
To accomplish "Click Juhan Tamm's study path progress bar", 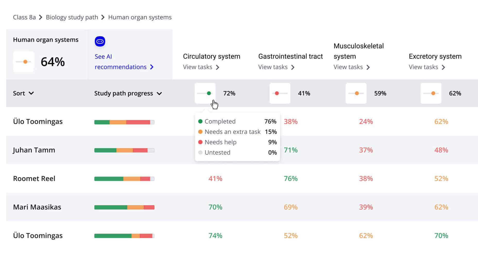I will pos(124,150).
